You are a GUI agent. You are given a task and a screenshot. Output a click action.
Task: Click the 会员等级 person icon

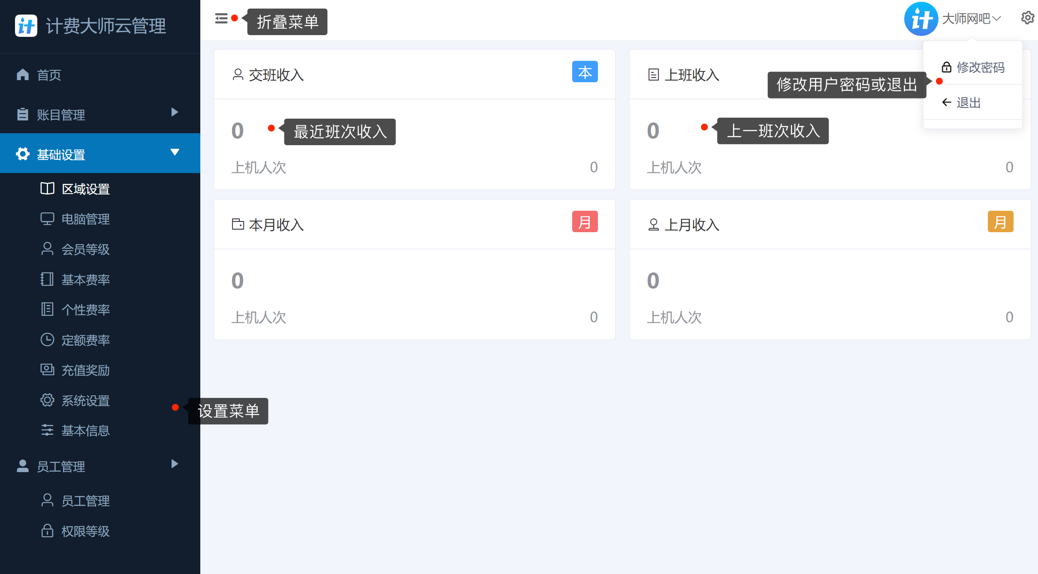[47, 249]
